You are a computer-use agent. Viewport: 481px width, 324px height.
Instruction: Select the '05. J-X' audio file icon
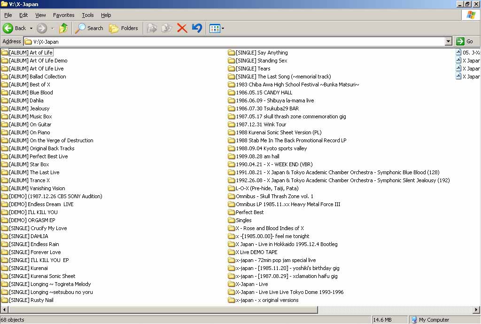[458, 53]
